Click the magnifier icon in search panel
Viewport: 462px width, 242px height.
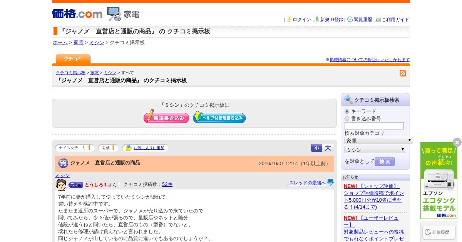click(x=348, y=100)
